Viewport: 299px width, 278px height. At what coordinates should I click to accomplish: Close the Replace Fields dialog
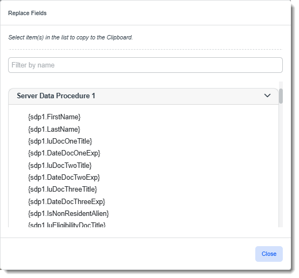269,254
